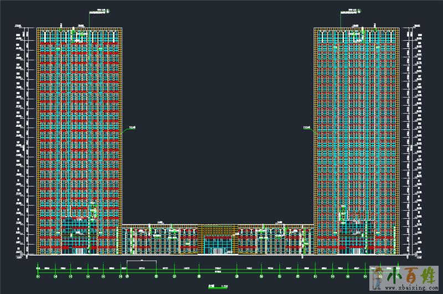Click the right podium low-rise wing
The width and height of the screenshot is (443, 294).
[275, 240]
